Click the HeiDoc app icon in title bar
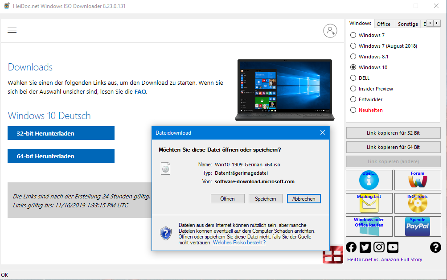Screen dimensions: 447x280 pyautogui.click(x=7, y=6)
